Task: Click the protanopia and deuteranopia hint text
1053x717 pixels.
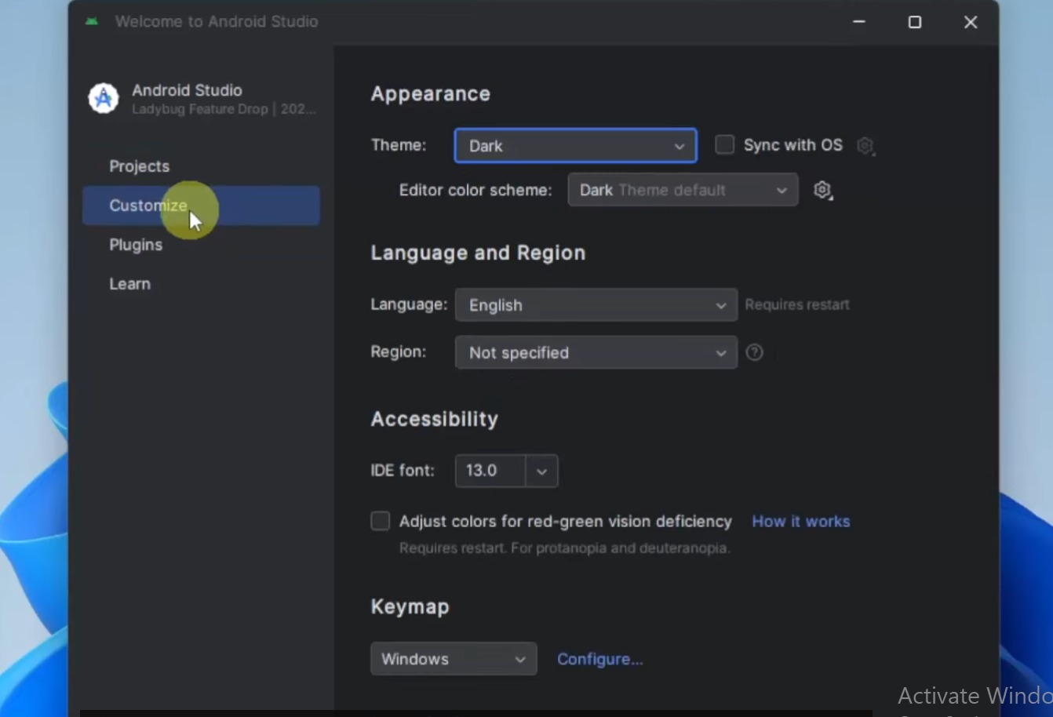Action: coord(564,548)
